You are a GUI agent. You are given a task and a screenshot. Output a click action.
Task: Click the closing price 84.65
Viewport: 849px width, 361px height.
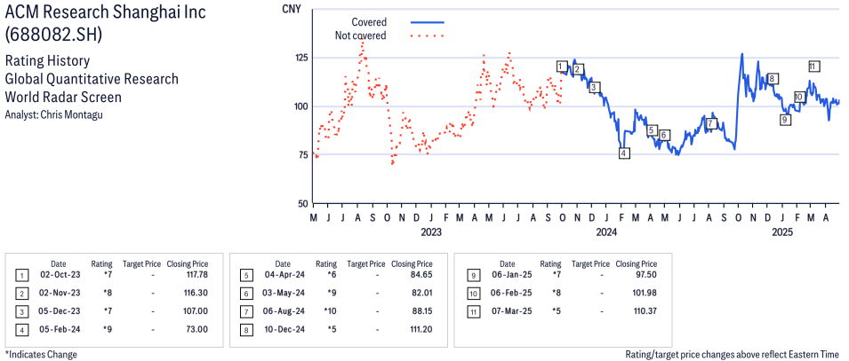(x=422, y=275)
